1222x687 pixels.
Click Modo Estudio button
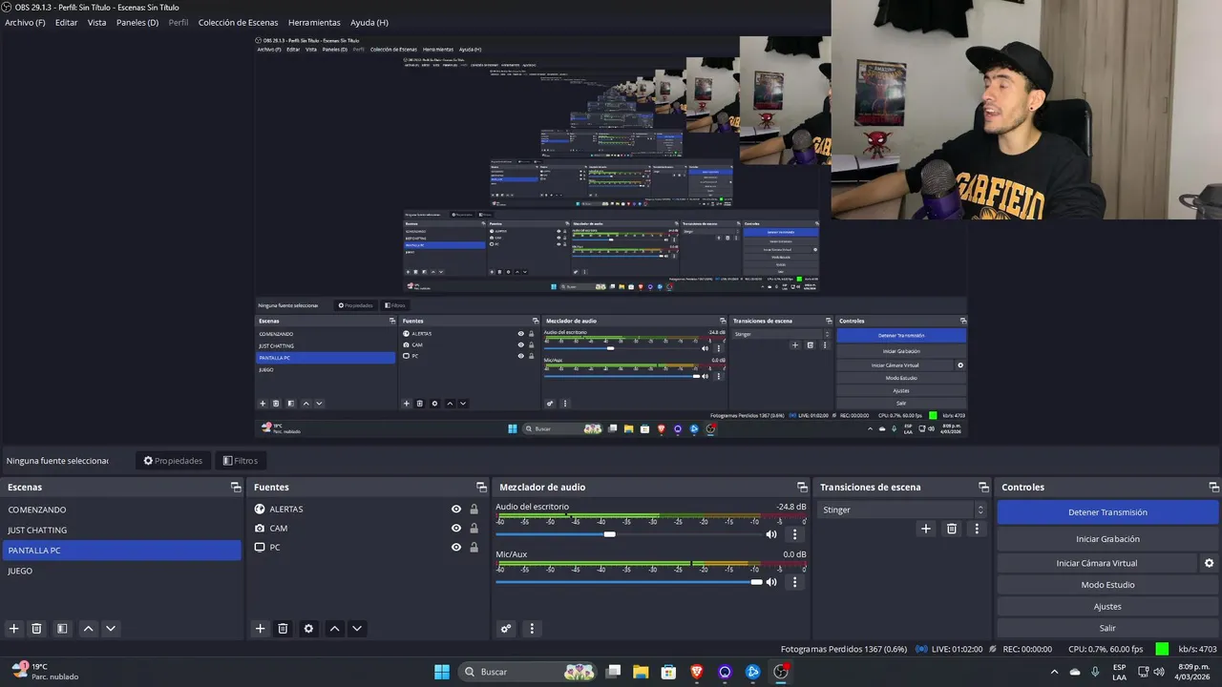click(1107, 585)
